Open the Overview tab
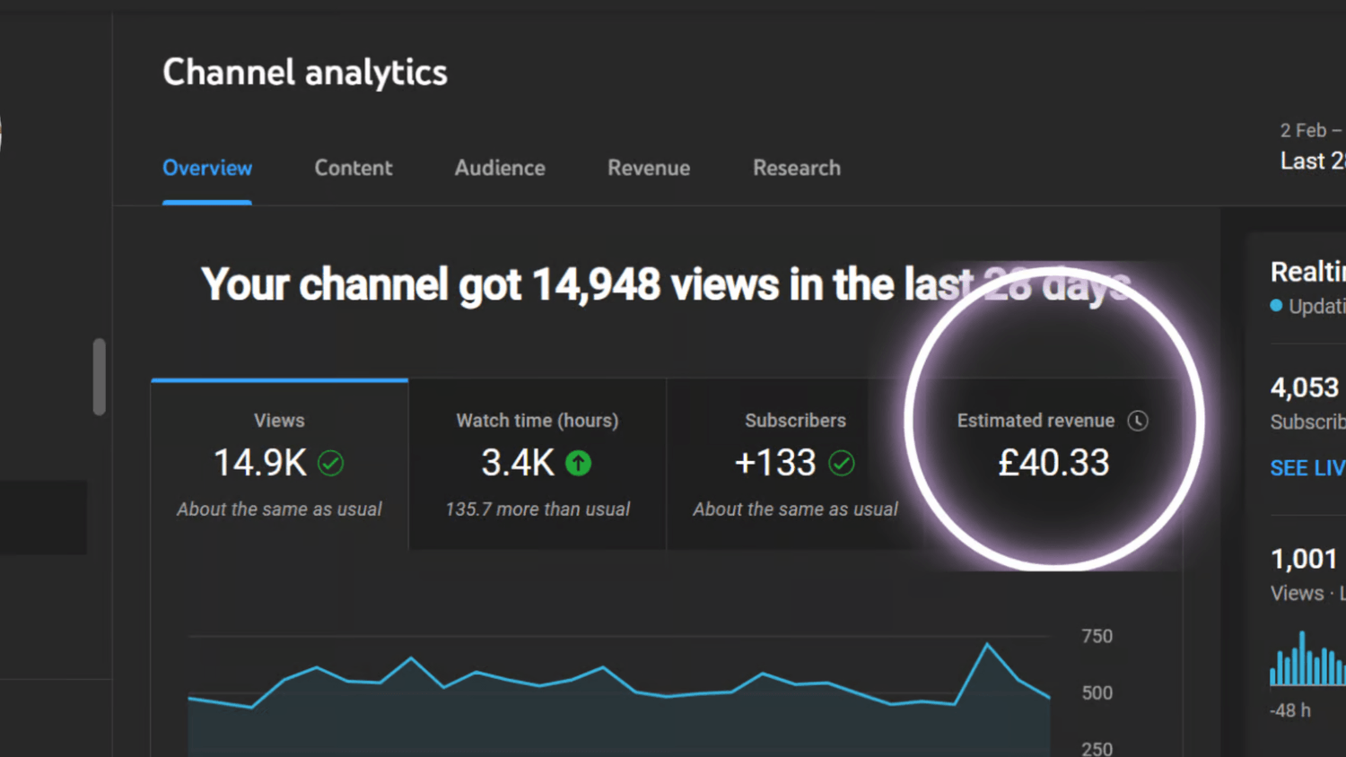The height and width of the screenshot is (757, 1346). [x=207, y=168]
